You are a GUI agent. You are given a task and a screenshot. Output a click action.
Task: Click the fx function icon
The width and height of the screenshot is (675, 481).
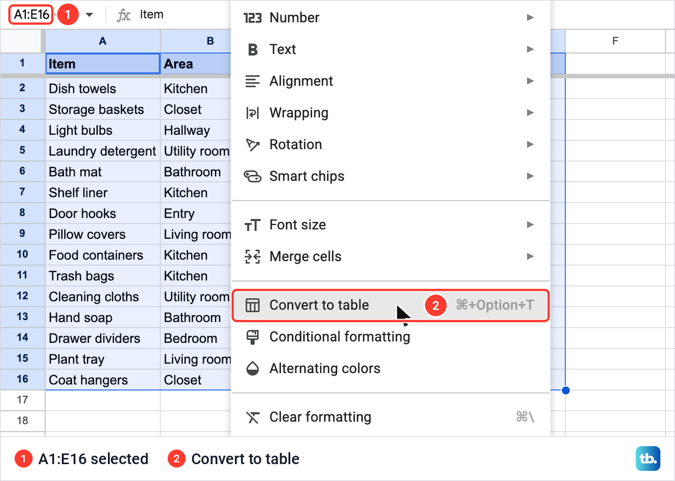click(x=123, y=15)
